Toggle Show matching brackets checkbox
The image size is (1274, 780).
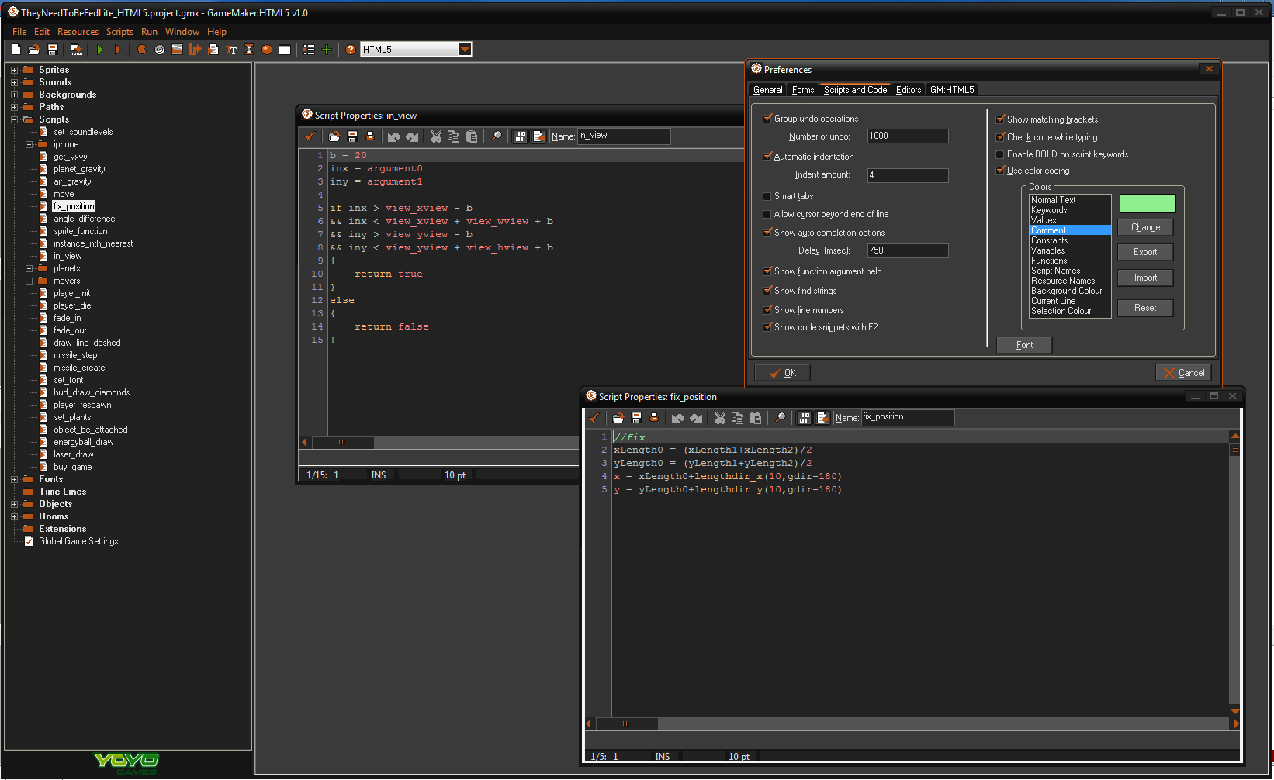pos(1000,119)
